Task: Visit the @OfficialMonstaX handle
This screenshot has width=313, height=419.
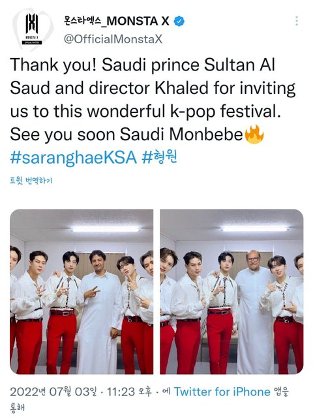Action: pyautogui.click(x=113, y=39)
